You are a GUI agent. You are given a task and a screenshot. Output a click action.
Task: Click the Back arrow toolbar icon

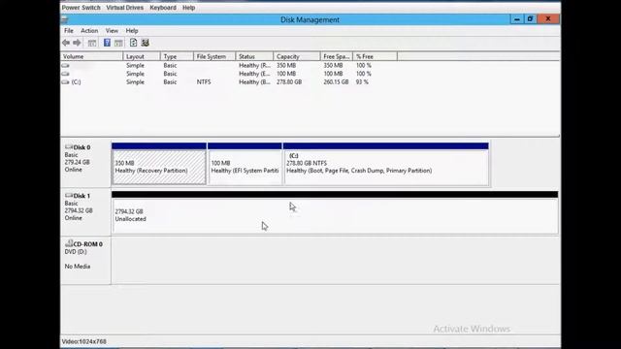click(66, 43)
